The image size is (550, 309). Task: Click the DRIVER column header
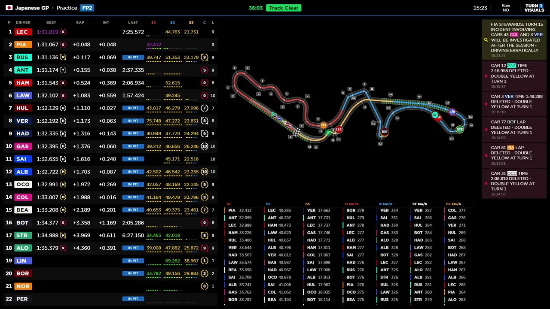(x=23, y=22)
